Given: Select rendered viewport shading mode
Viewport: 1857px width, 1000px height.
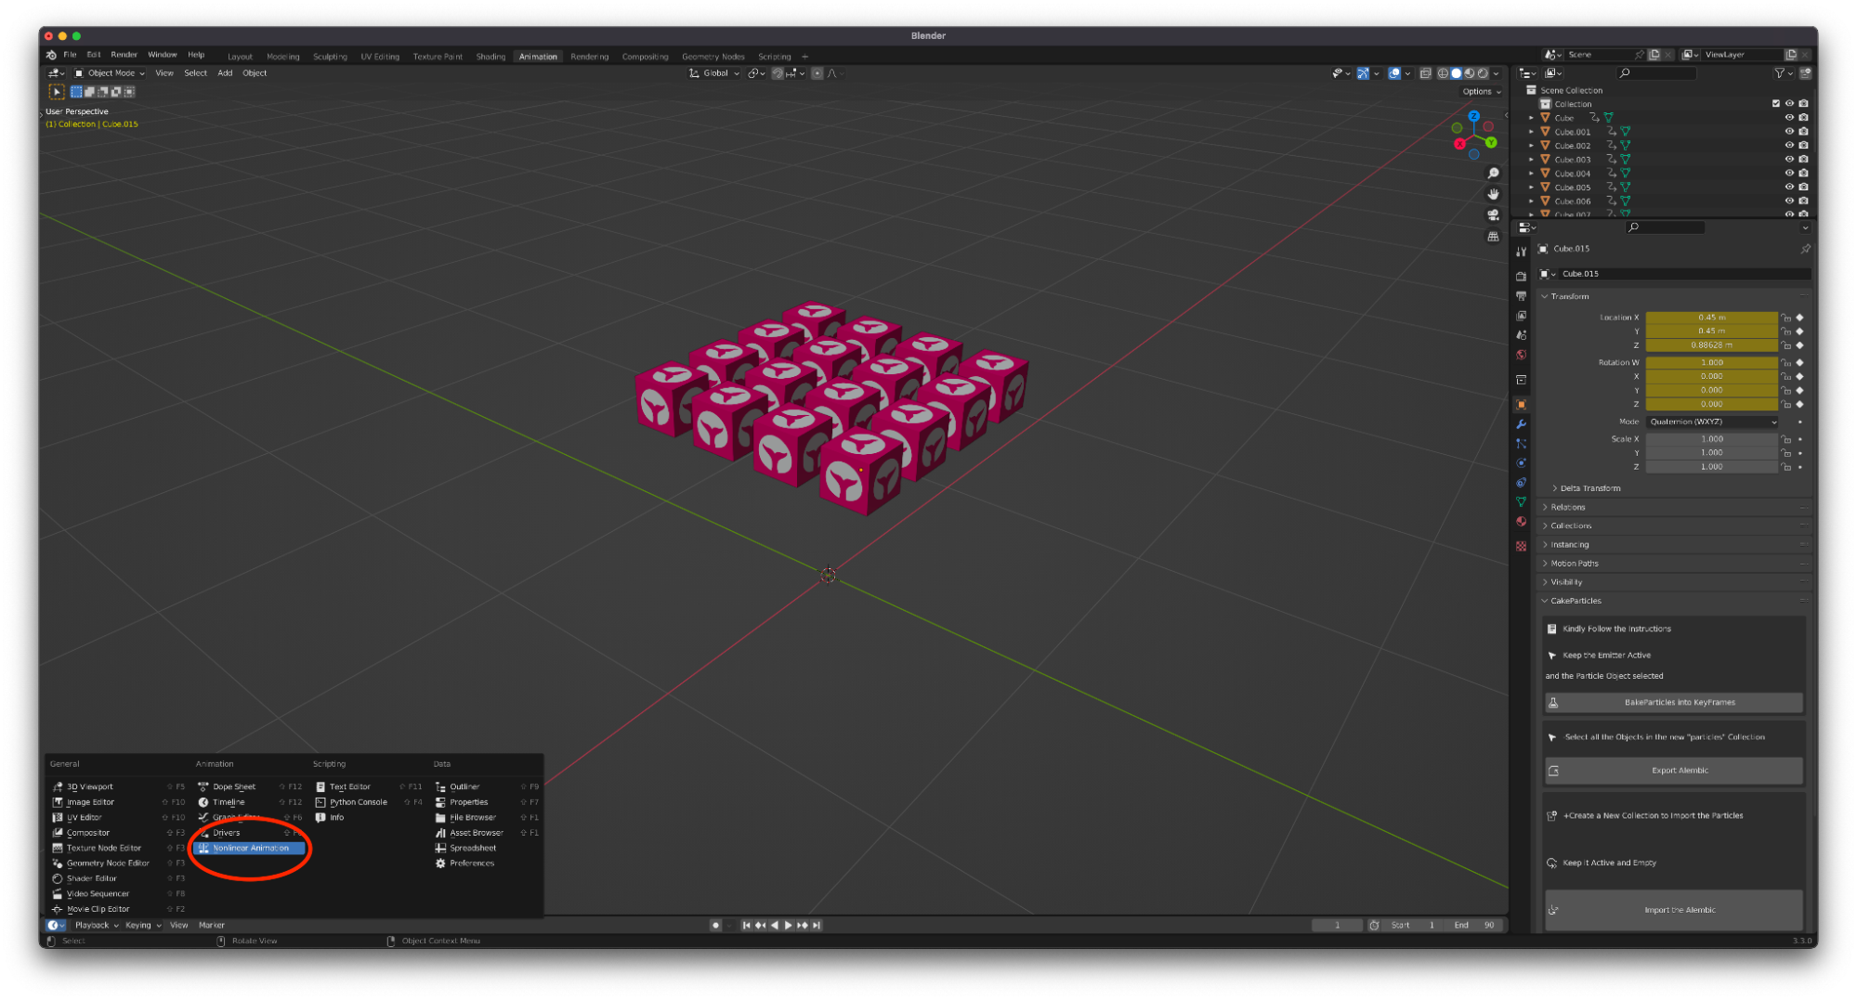Looking at the screenshot, I should tap(1483, 73).
